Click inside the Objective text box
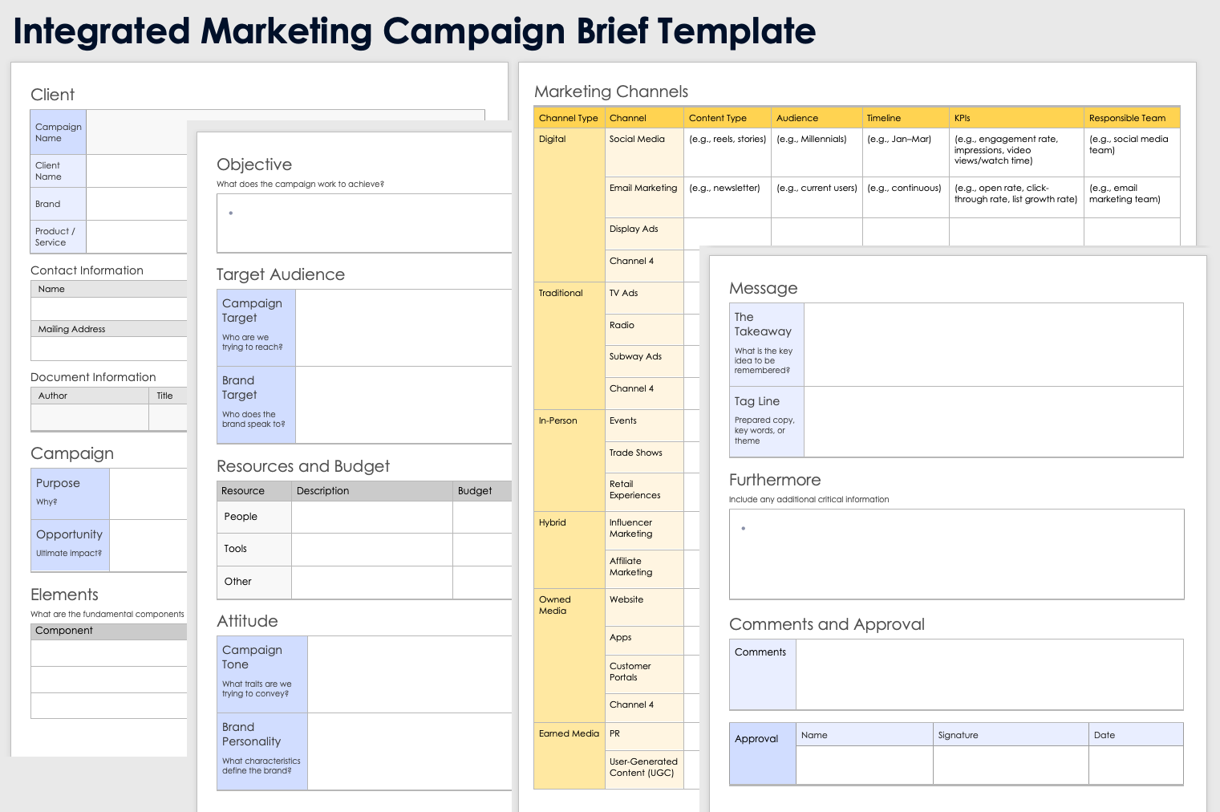This screenshot has width=1220, height=812. pos(364,223)
